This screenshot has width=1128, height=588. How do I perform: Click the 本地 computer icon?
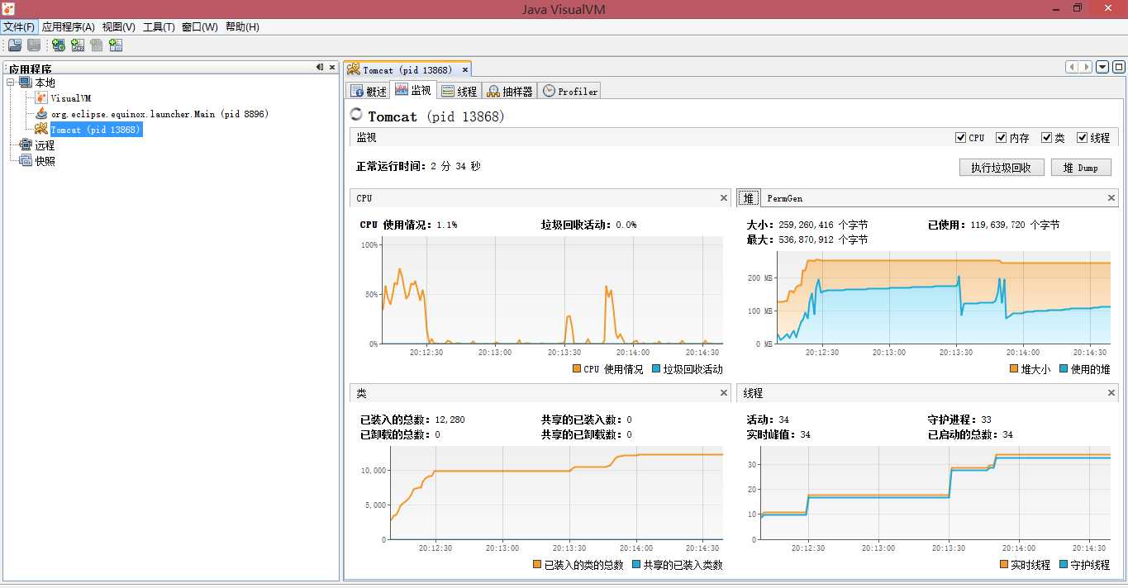[x=26, y=83]
